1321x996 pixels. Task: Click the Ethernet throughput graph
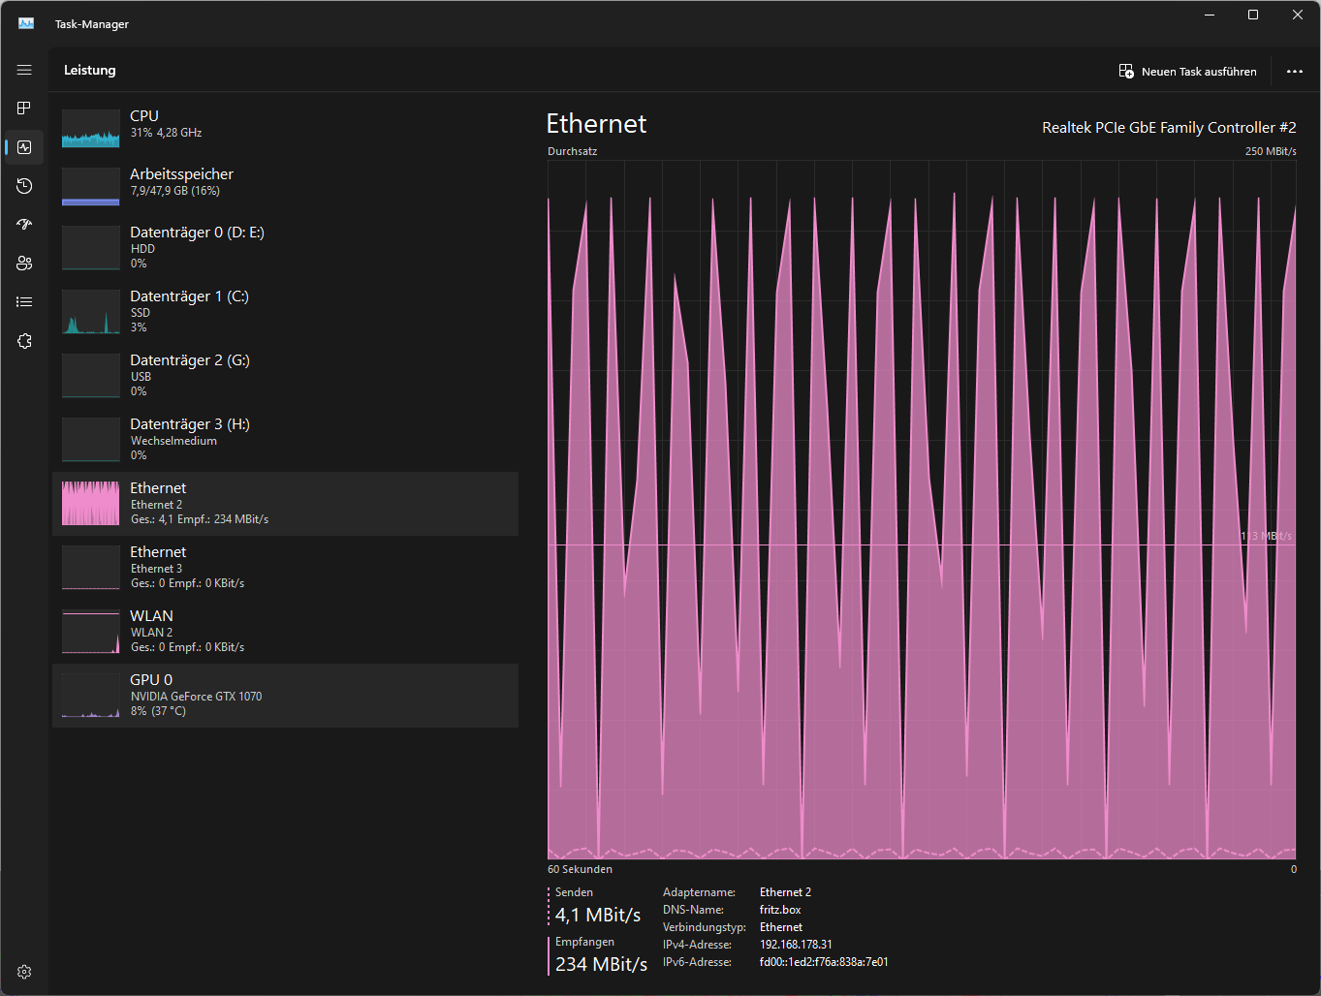coord(922,510)
